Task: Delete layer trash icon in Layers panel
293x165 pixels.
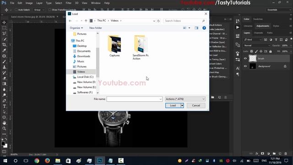Action: coord(286,154)
